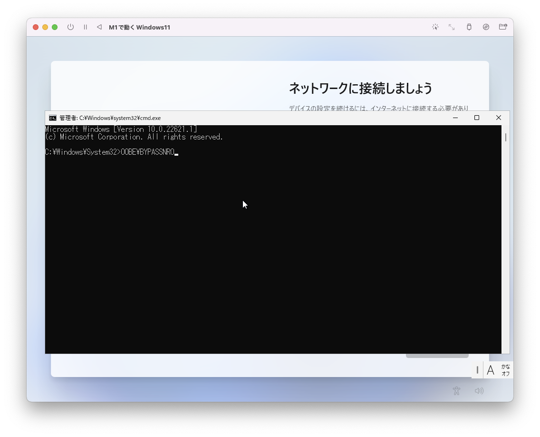Open the shared folder icon

[x=503, y=27]
